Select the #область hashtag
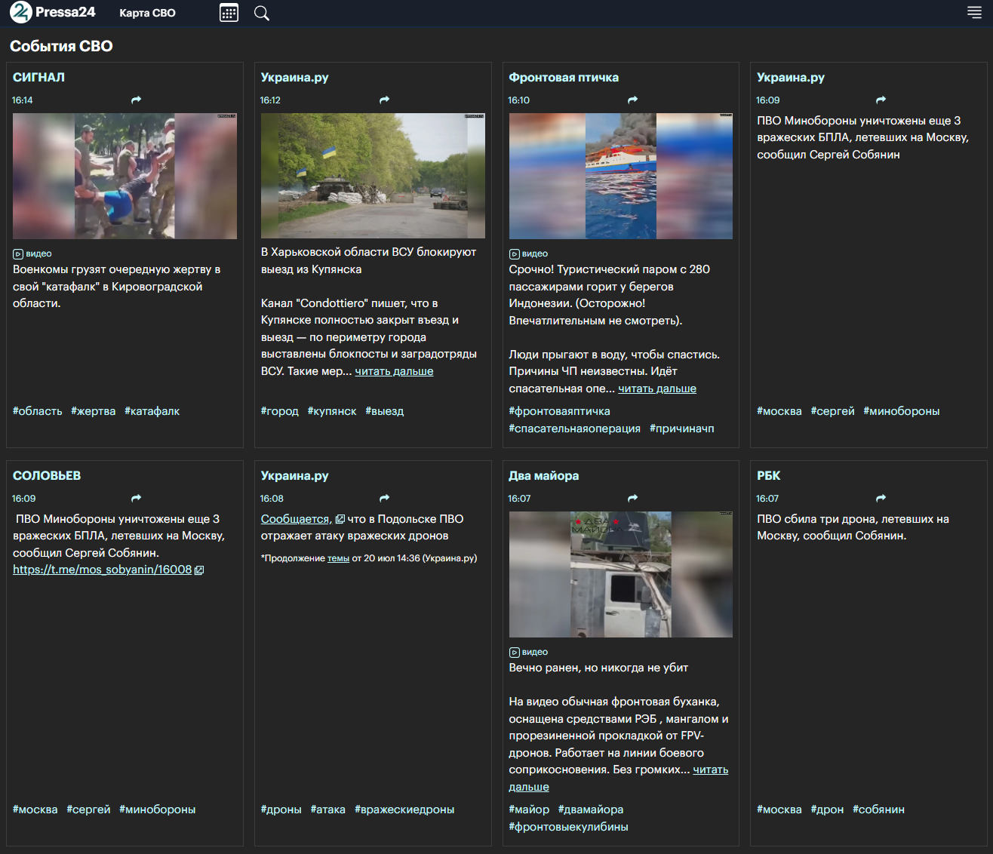 point(38,411)
